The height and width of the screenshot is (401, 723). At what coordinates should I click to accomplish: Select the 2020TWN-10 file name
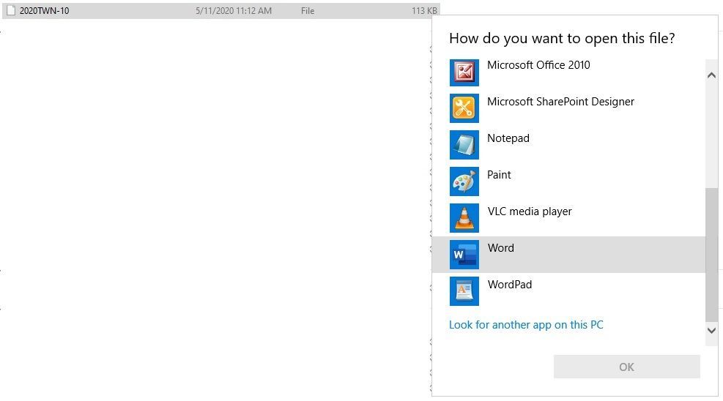coord(44,10)
